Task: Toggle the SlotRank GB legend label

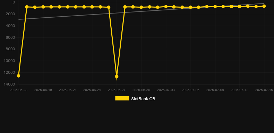Action: (143, 99)
